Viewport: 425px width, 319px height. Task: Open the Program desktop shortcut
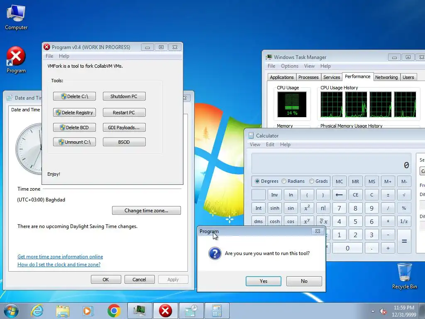click(16, 60)
